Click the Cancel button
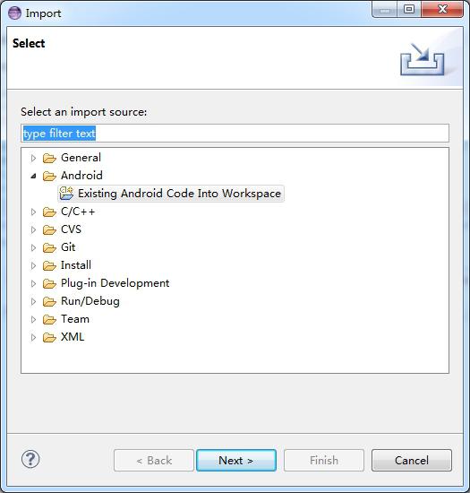Image resolution: width=470 pixels, height=493 pixels. coord(411,461)
